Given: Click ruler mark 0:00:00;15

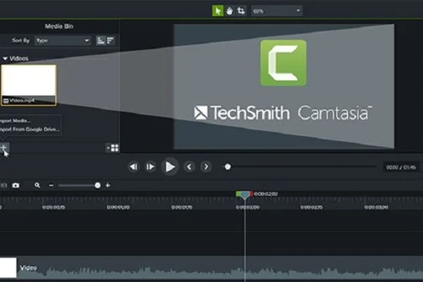Looking at the screenshot, I should coord(54,207).
